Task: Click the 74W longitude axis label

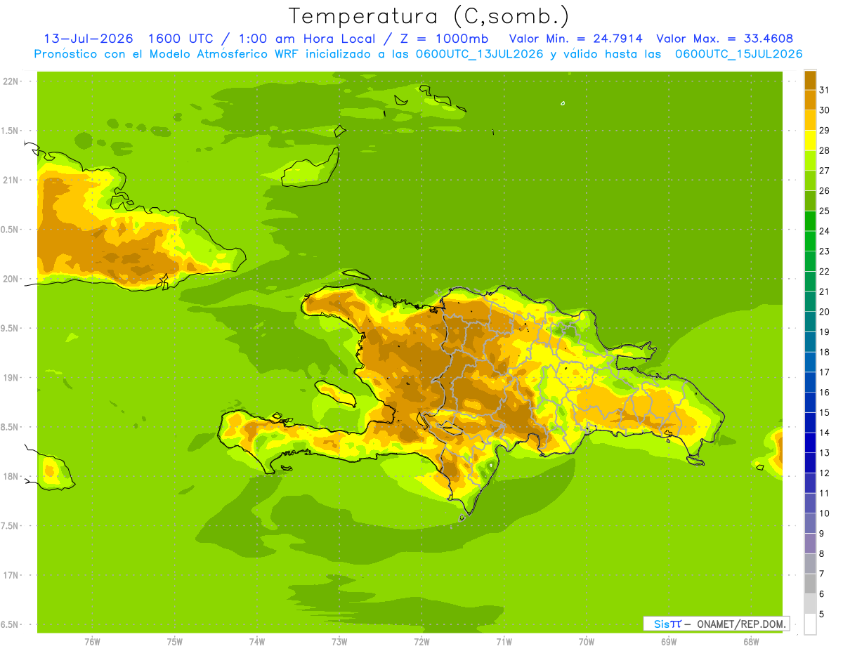Action: [257, 642]
